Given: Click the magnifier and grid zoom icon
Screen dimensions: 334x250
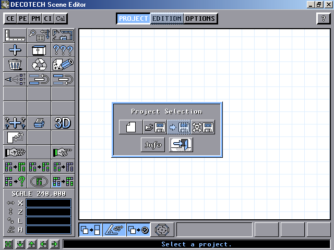Looking at the screenshot, I should click(39, 35).
